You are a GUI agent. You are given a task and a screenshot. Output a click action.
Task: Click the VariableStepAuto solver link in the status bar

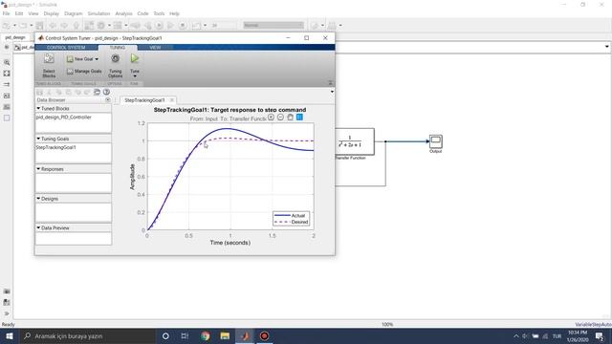(x=593, y=325)
